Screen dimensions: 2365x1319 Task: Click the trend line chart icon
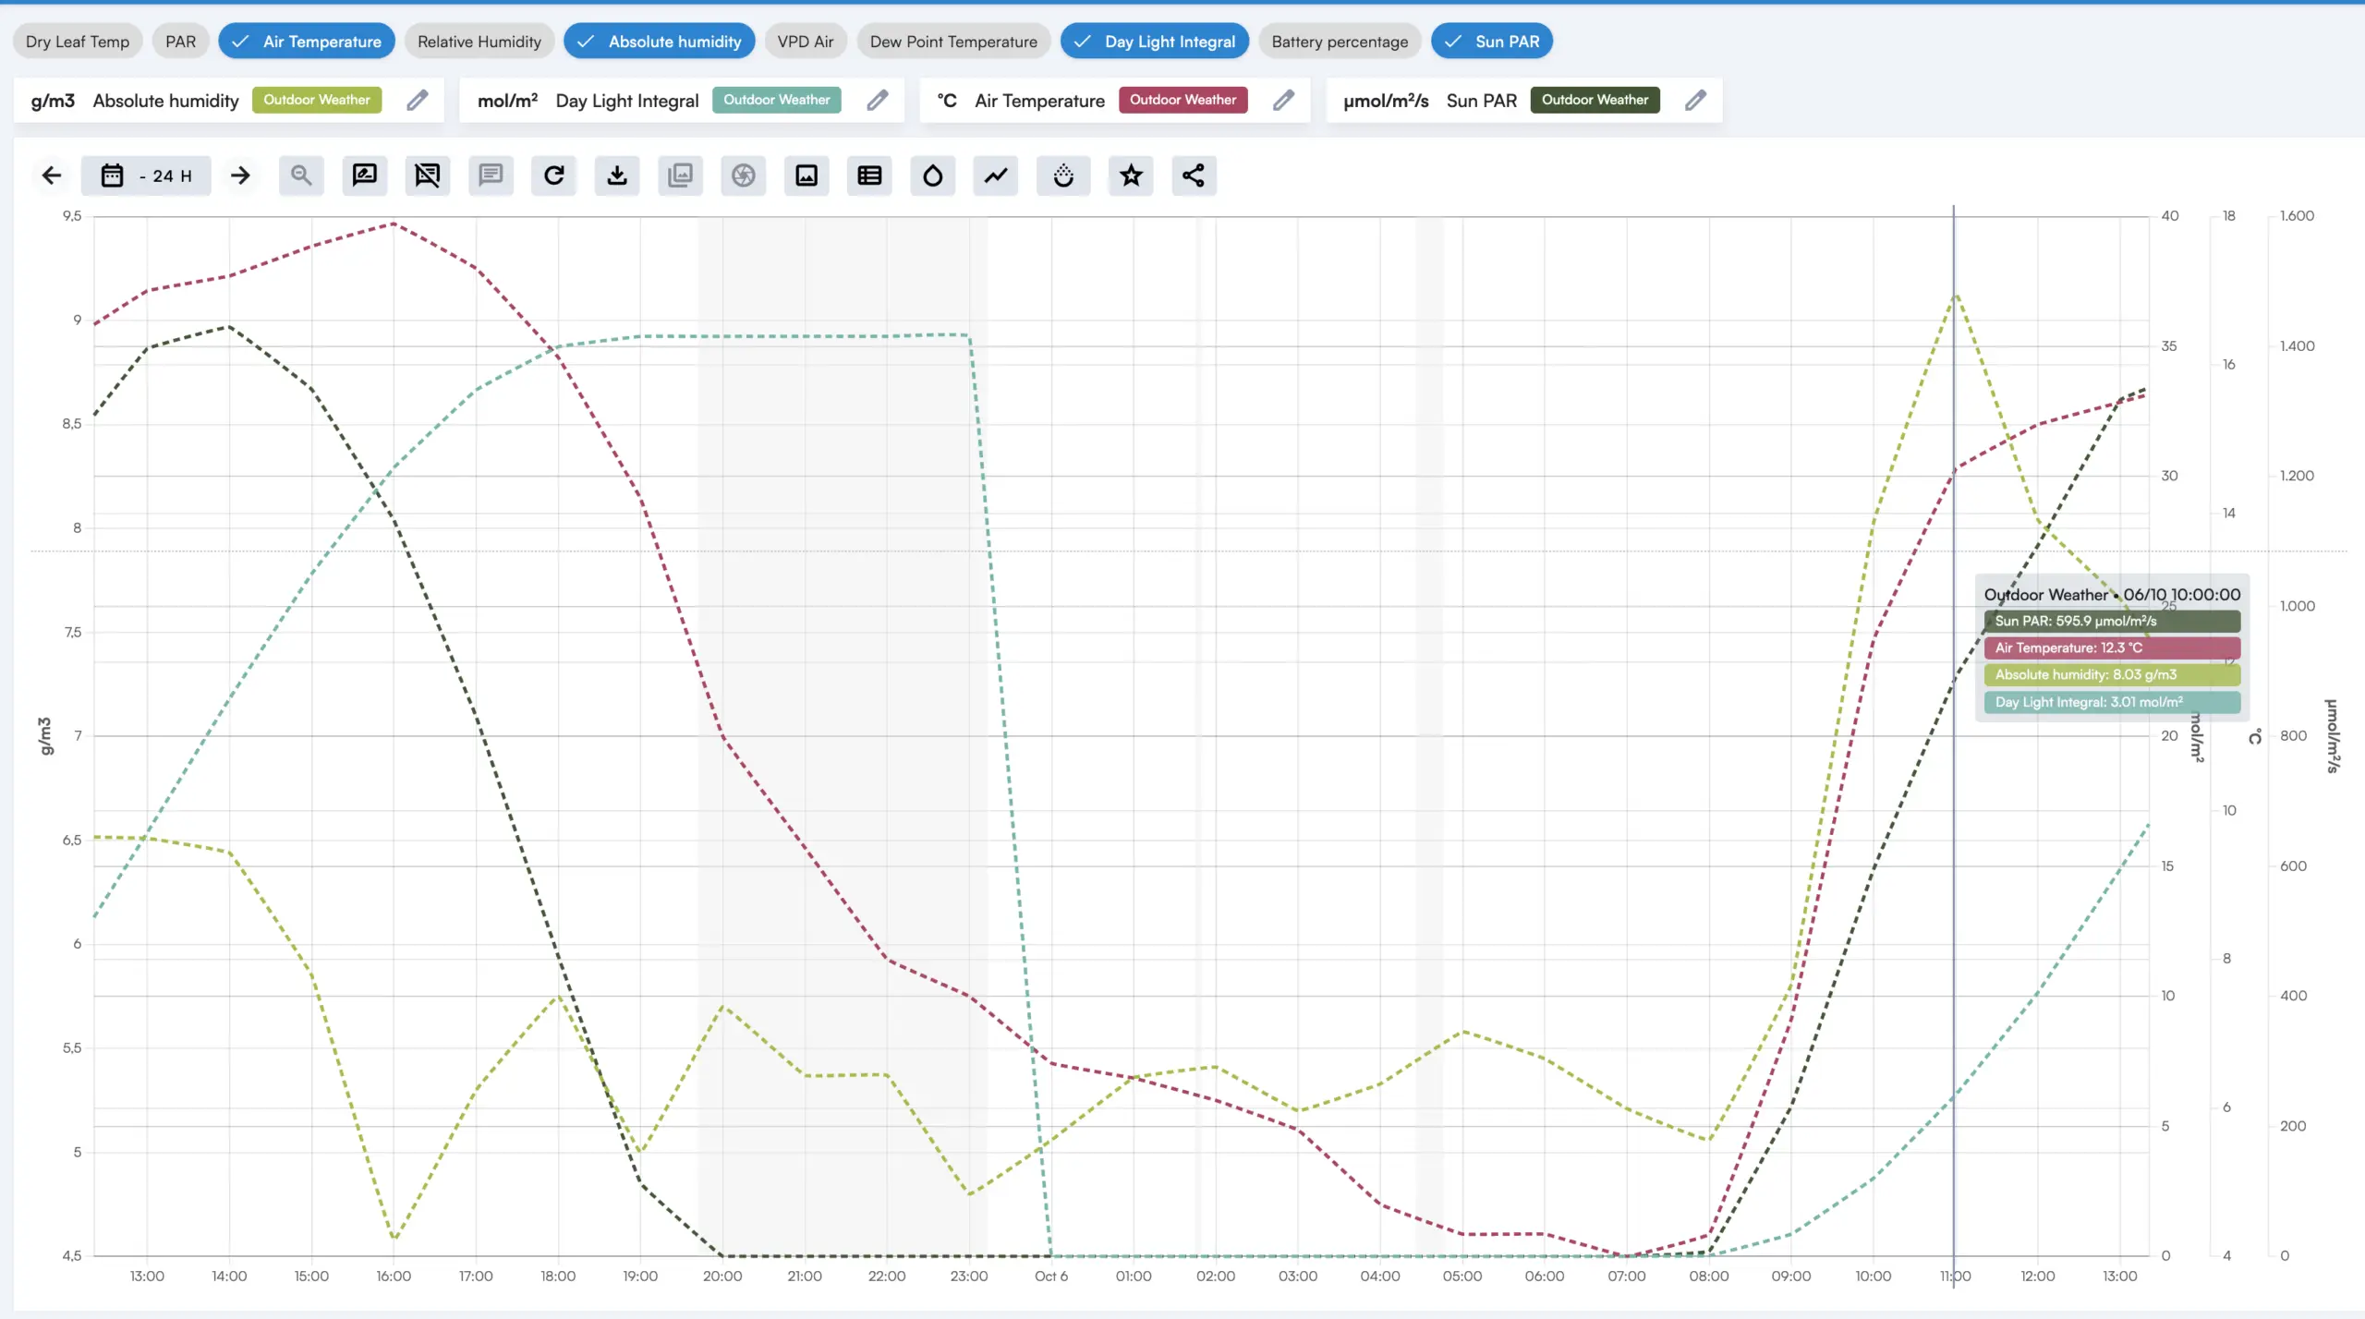click(x=996, y=175)
